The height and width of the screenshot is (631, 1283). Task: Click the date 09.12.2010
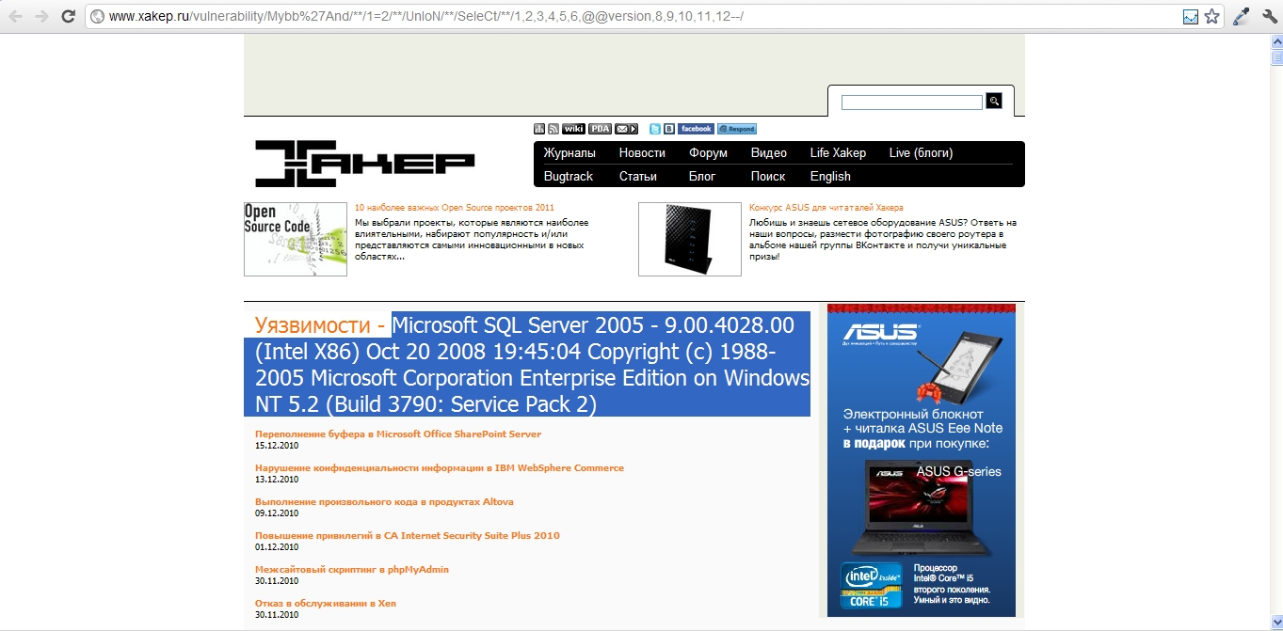click(277, 513)
